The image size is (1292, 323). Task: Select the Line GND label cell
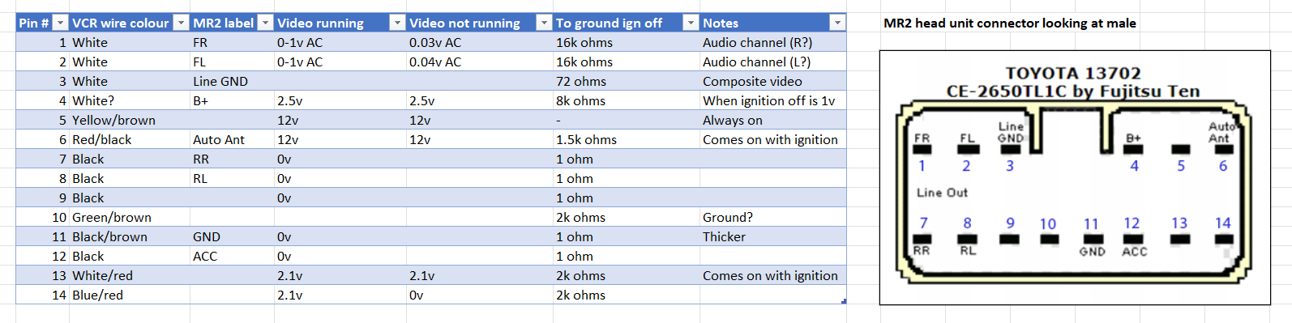232,81
